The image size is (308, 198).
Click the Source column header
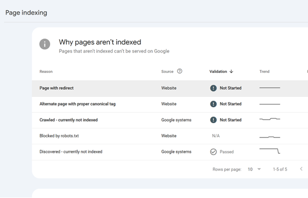point(167,71)
